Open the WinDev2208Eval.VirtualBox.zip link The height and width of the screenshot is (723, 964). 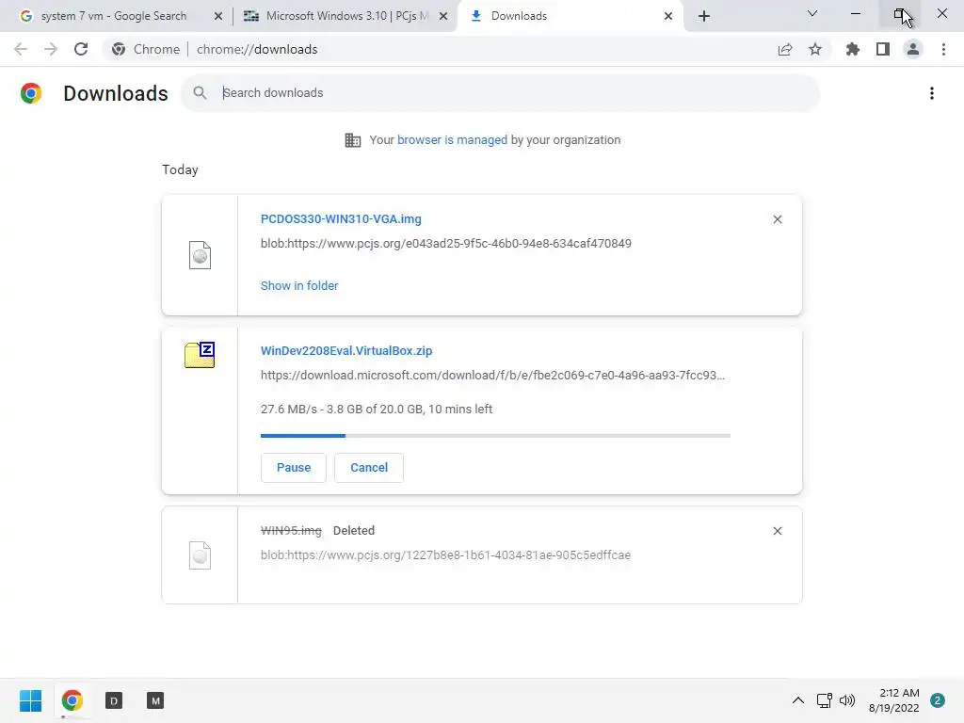click(x=346, y=351)
